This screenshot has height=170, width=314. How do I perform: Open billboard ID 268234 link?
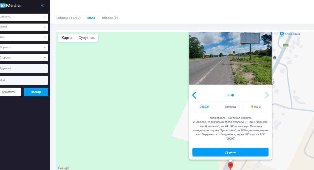tap(205, 107)
